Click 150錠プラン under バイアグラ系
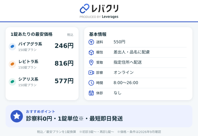The height and width of the screenshot is (136, 198). pyautogui.click(x=28, y=50)
